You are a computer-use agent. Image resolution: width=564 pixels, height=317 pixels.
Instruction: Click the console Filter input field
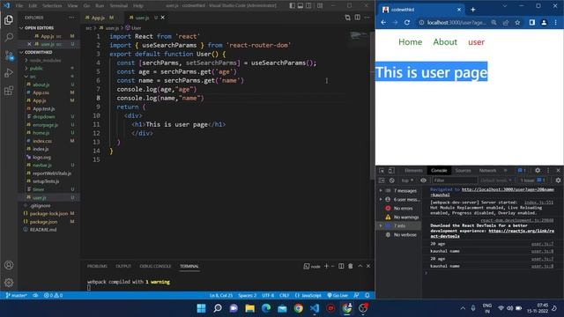coord(455,181)
